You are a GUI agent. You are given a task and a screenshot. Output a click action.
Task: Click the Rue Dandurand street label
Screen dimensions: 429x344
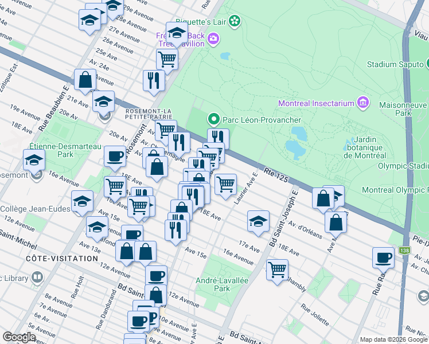pyautogui.click(x=106, y=310)
